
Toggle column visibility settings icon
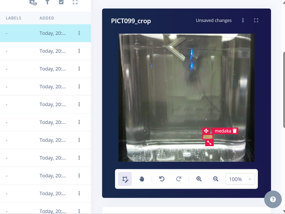click(x=33, y=2)
